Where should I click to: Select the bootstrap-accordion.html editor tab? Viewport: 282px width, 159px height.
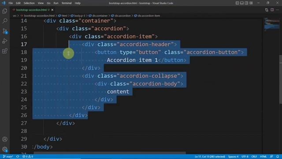[33, 10]
